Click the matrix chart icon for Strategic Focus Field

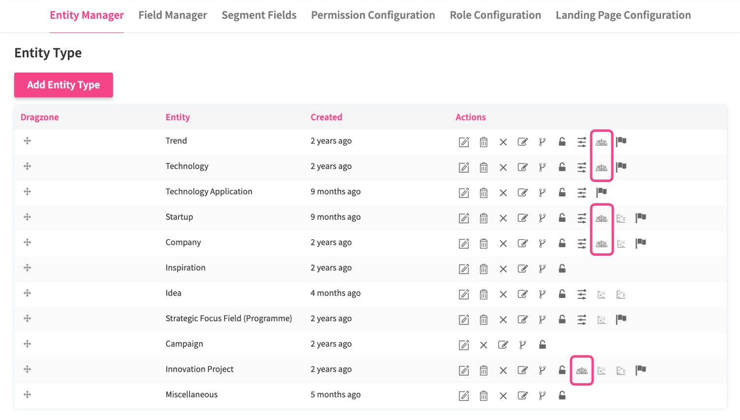[x=601, y=320]
